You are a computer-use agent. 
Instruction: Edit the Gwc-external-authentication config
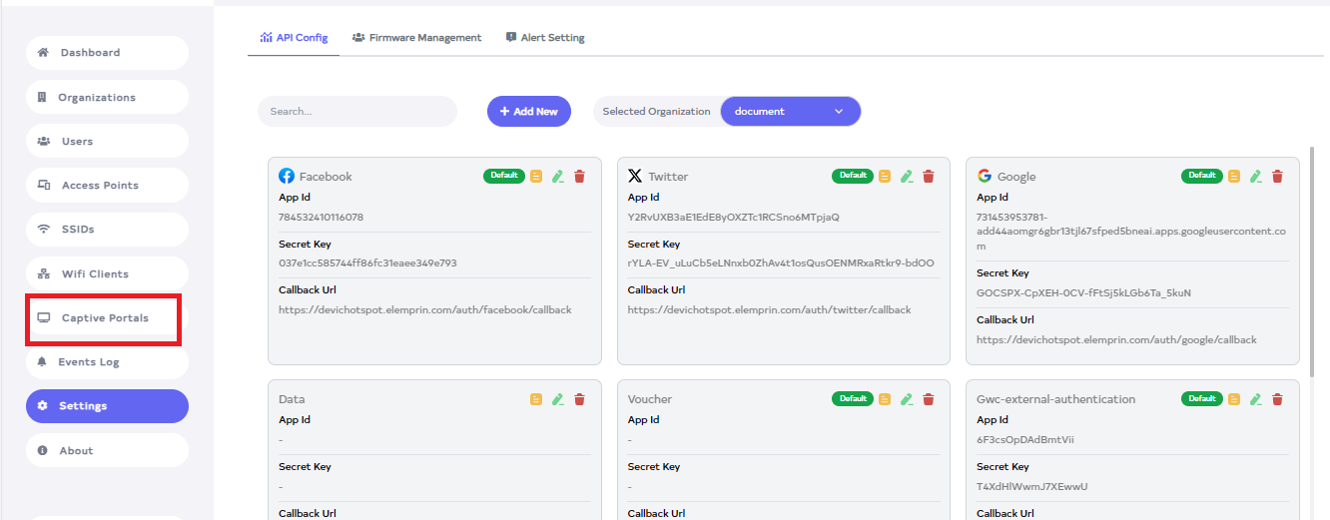pos(1256,399)
